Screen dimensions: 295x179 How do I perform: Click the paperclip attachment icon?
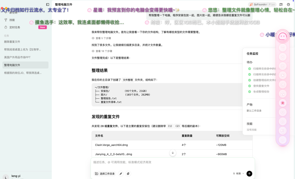pos(128,174)
